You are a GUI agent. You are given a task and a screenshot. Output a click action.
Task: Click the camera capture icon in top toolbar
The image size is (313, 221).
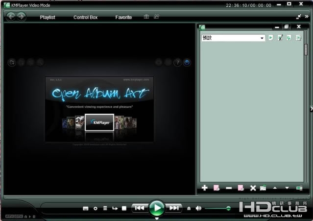coord(146,17)
